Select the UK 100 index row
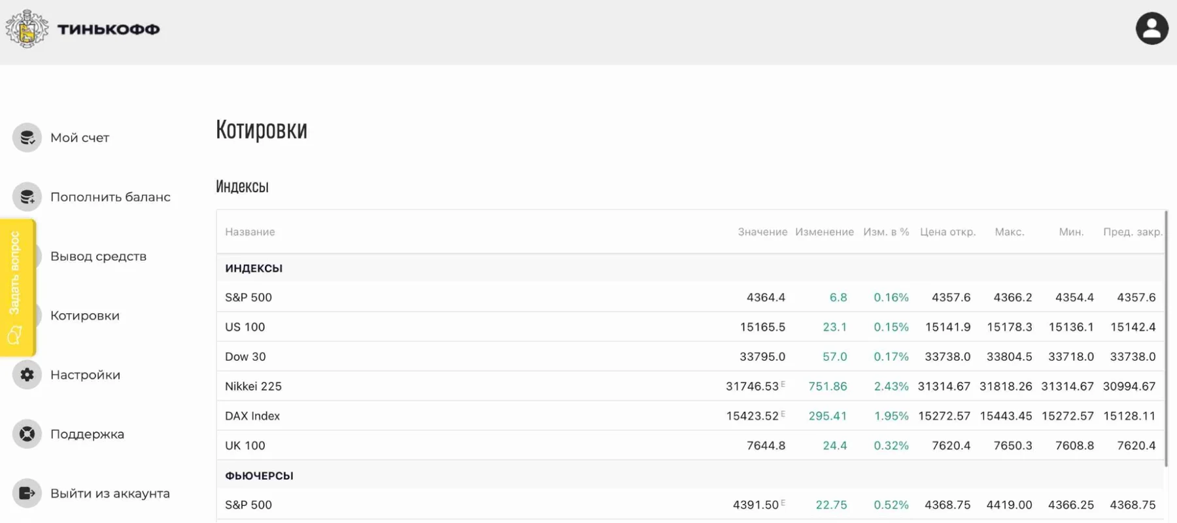The height and width of the screenshot is (523, 1177). click(x=691, y=445)
